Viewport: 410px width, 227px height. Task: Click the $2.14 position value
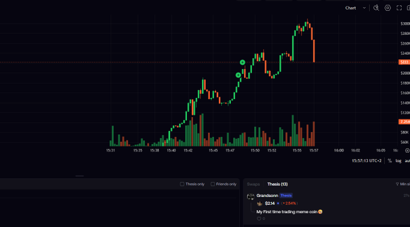pos(270,204)
